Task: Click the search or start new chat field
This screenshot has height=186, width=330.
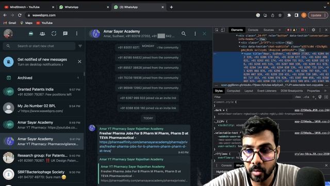Action: point(39,46)
